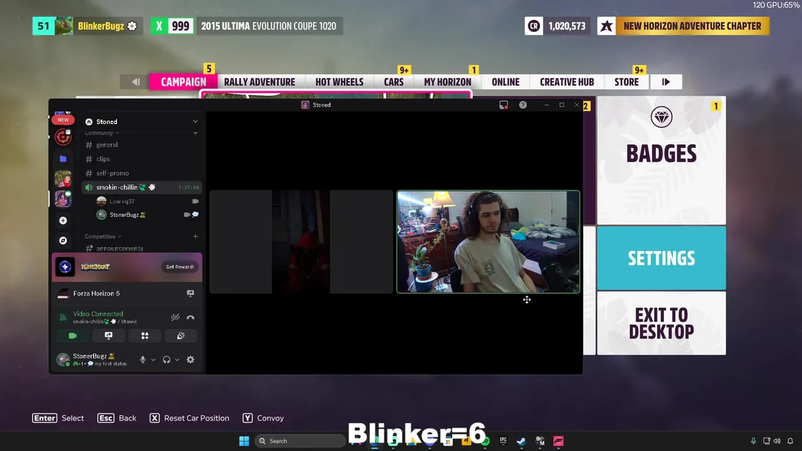Open the Discord Help question mark icon
The height and width of the screenshot is (451, 802).
tap(523, 105)
